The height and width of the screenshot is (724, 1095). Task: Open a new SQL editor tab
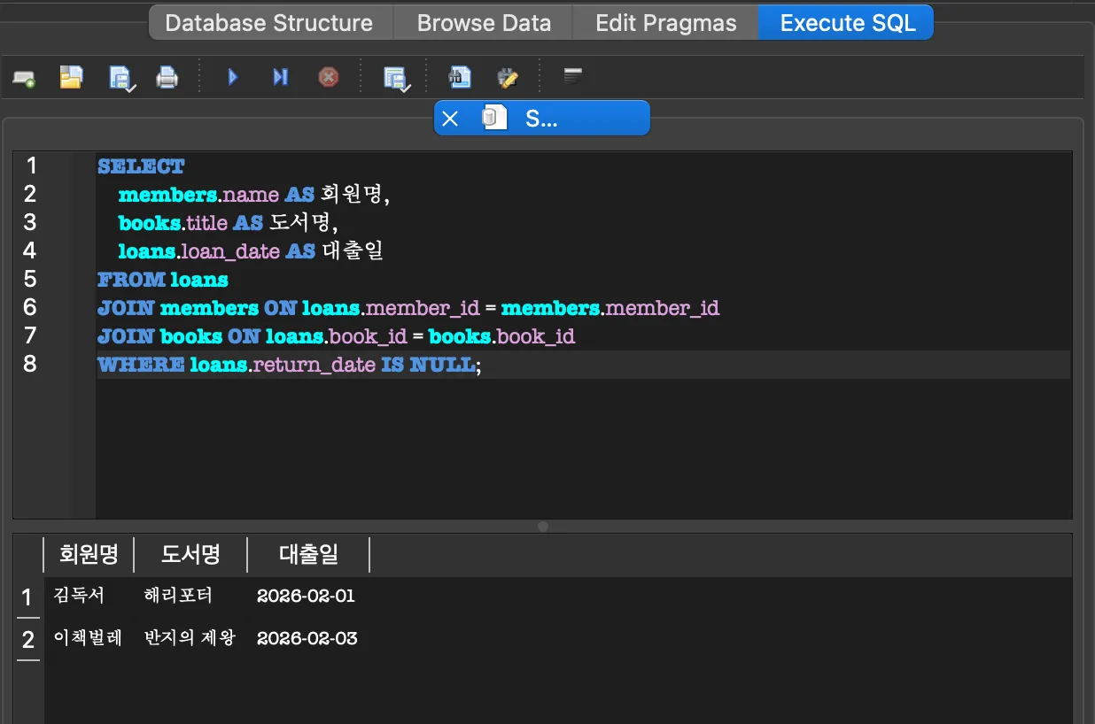(x=24, y=78)
